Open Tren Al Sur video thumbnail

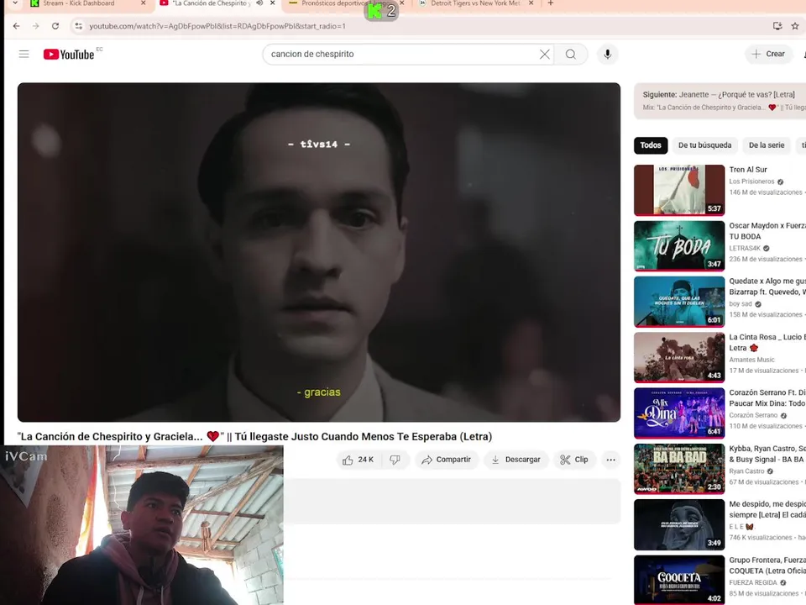[679, 190]
